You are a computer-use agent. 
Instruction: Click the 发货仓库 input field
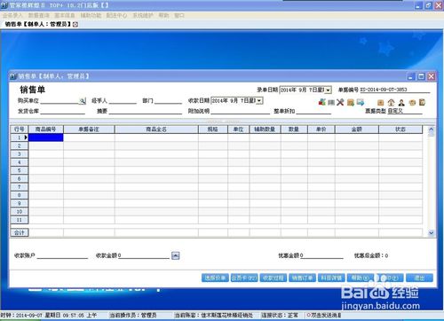[x=62, y=111]
